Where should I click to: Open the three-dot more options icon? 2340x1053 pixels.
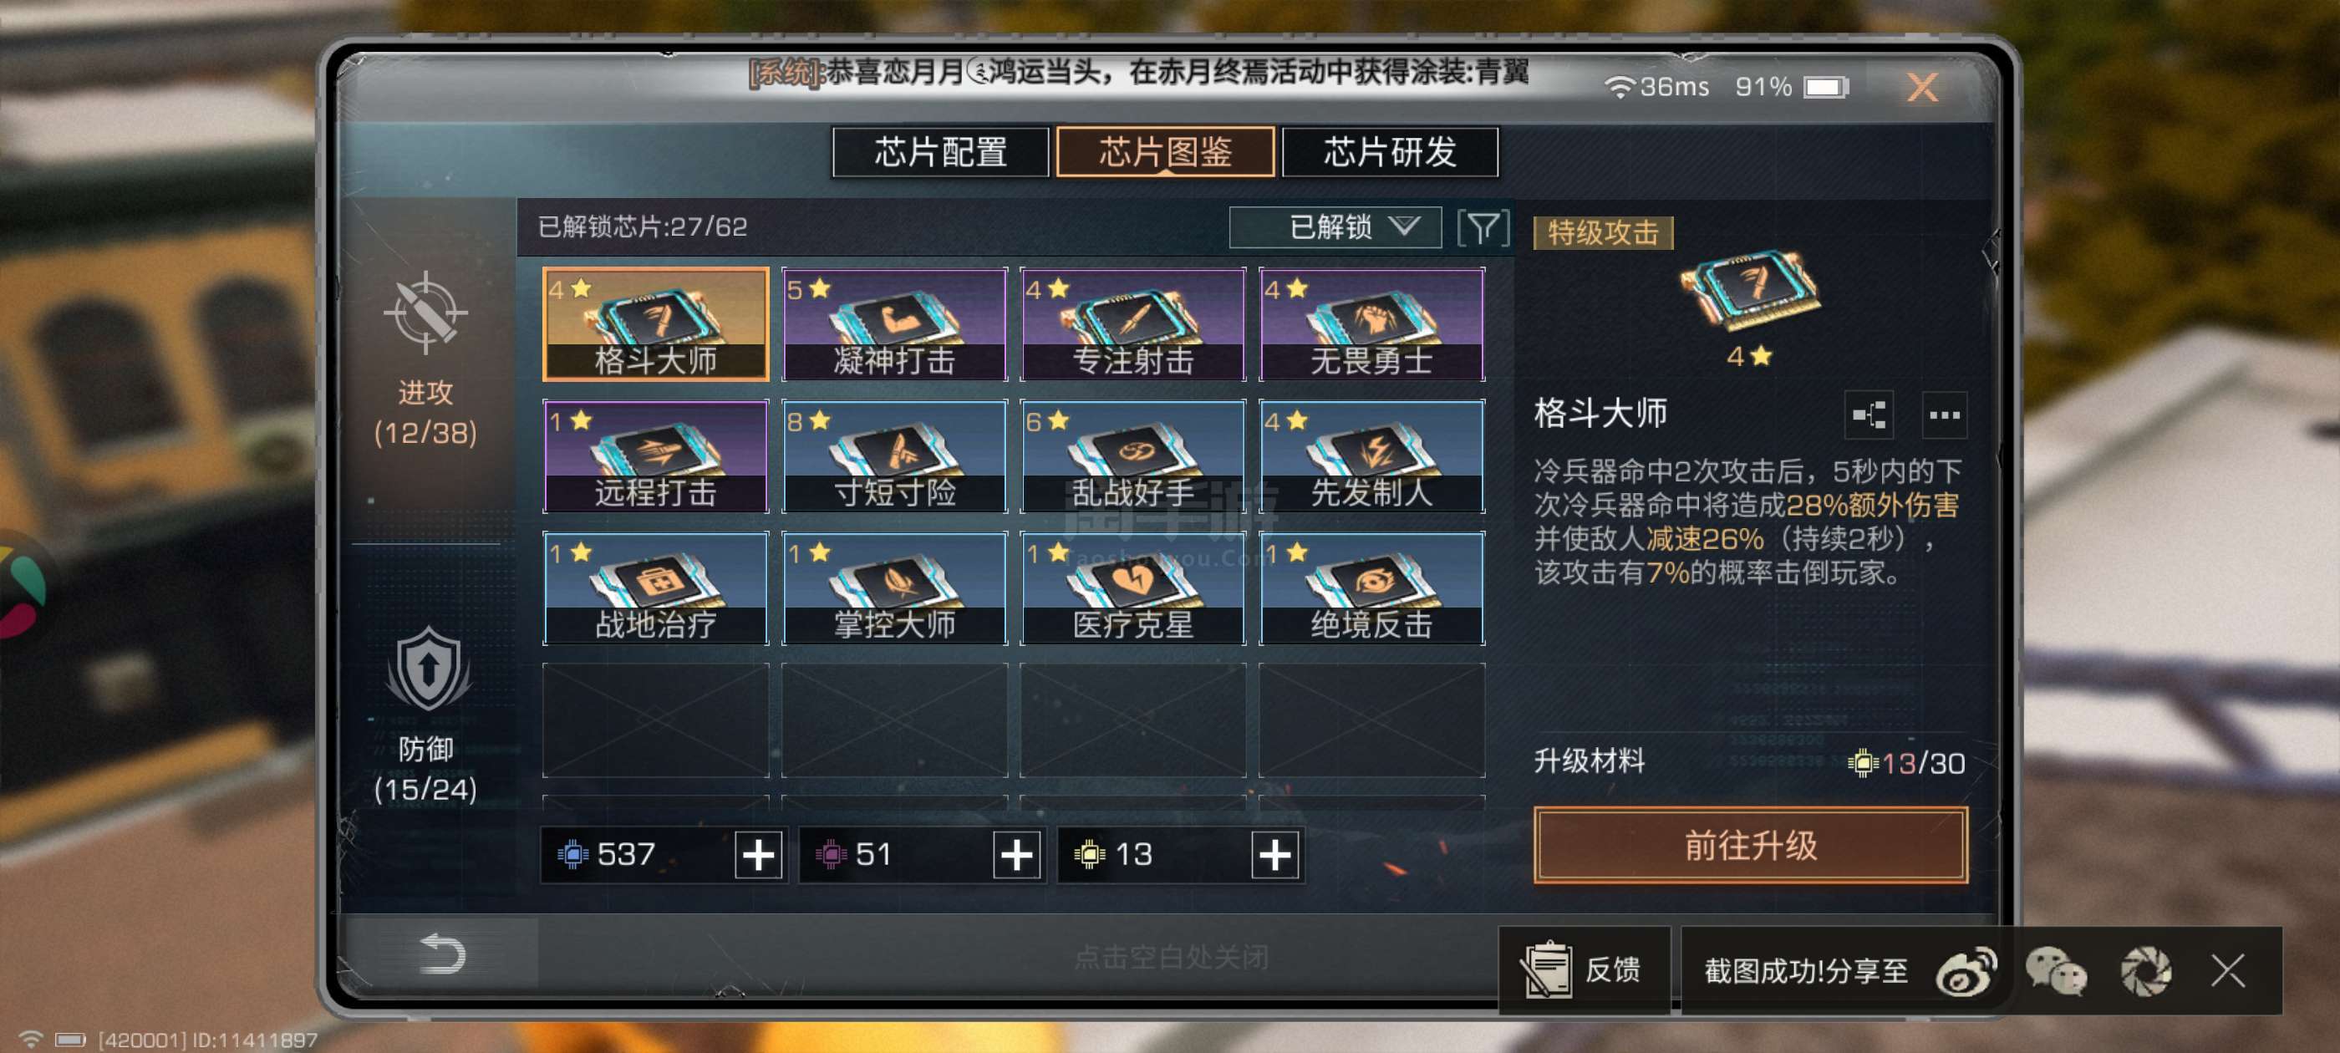(x=1944, y=415)
